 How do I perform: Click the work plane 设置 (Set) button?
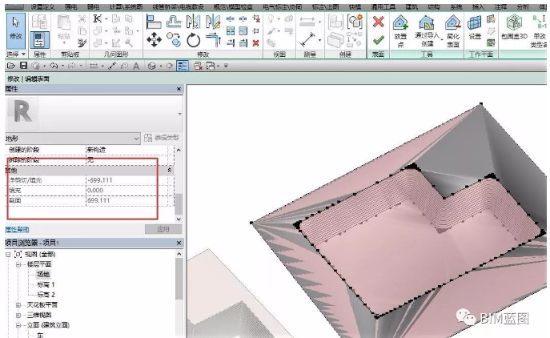click(475, 28)
